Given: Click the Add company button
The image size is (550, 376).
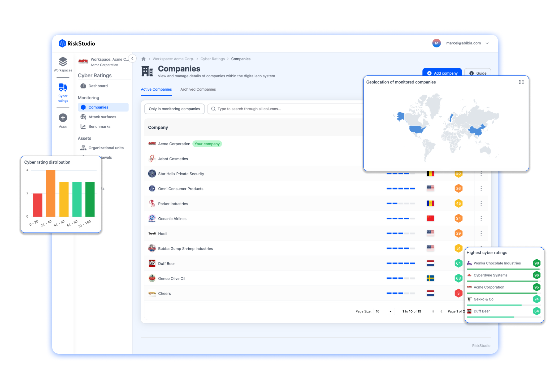Looking at the screenshot, I should point(442,73).
